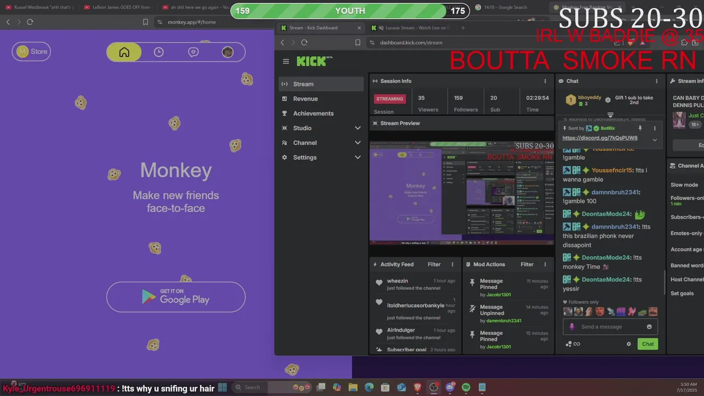Click Jacobr1301 under 11 minutes ago pin

click(498, 295)
